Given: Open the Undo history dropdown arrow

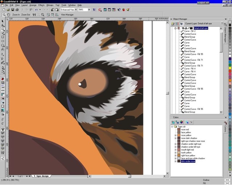Looking at the screenshot, I should point(40,10).
